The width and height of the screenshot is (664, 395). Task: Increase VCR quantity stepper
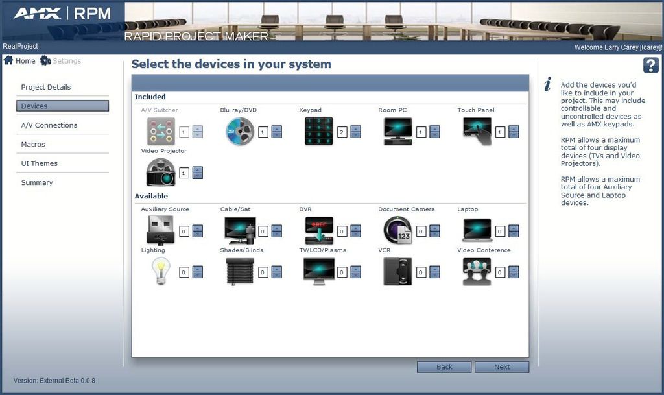tap(434, 269)
